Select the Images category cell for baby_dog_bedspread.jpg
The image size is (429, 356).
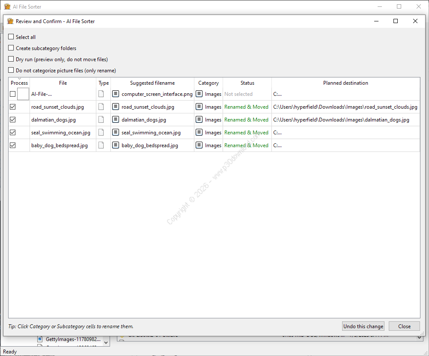[213, 145]
